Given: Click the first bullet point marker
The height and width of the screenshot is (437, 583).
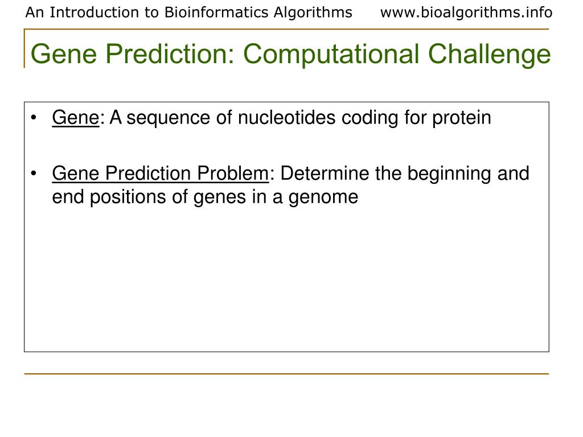Looking at the screenshot, I should pyautogui.click(x=34, y=118).
